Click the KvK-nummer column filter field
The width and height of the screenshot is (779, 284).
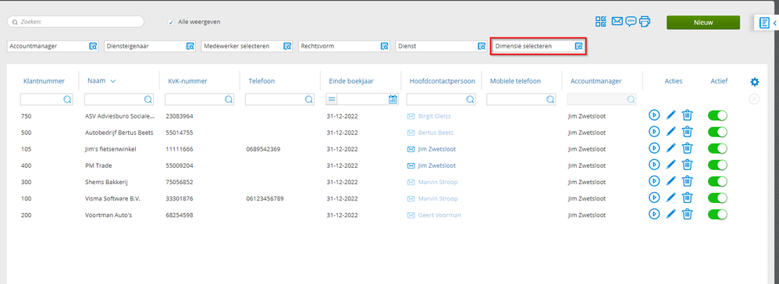pyautogui.click(x=200, y=99)
